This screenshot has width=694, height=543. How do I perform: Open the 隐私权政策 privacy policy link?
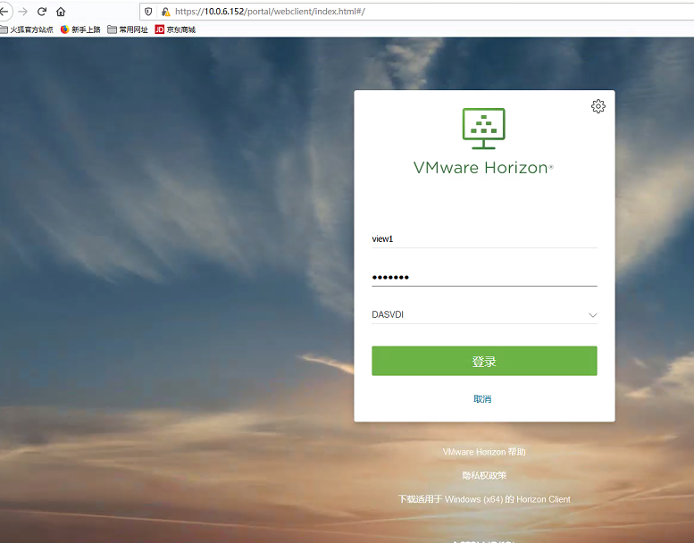coord(484,475)
